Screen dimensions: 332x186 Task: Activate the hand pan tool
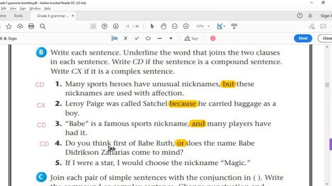[x=163, y=26]
